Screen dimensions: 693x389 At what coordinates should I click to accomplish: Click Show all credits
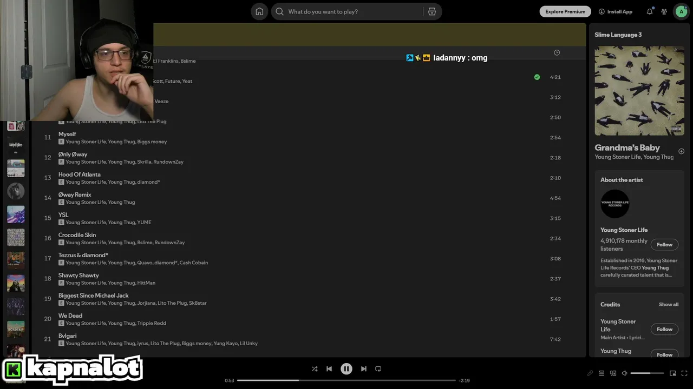(669, 305)
